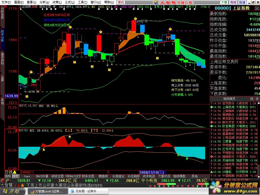Click the 设 button in 短线精灵 header
This screenshot has width=260, height=195.
click(257, 99)
